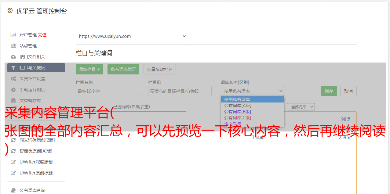Open the site URL dropdown
Screen dimensions: 390x194
click(x=131, y=36)
